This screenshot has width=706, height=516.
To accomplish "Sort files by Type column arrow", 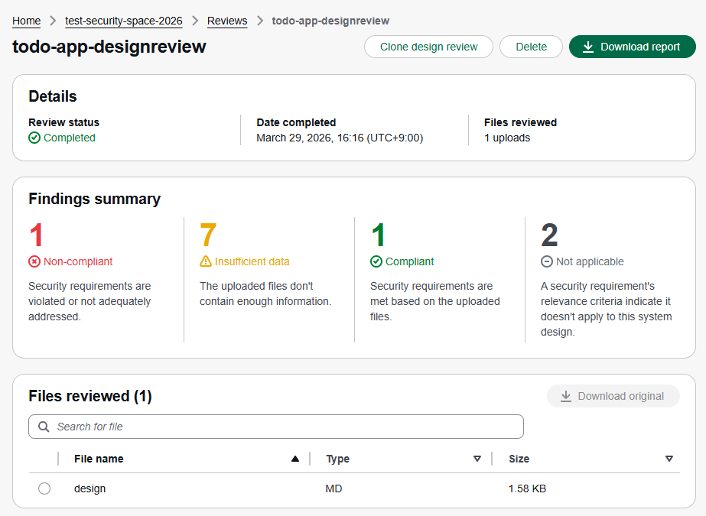I will pos(477,459).
